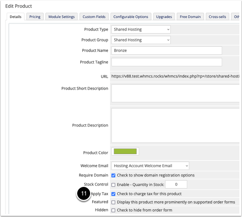
Task: Check the Hidden from order form box
Action: [x=113, y=210]
